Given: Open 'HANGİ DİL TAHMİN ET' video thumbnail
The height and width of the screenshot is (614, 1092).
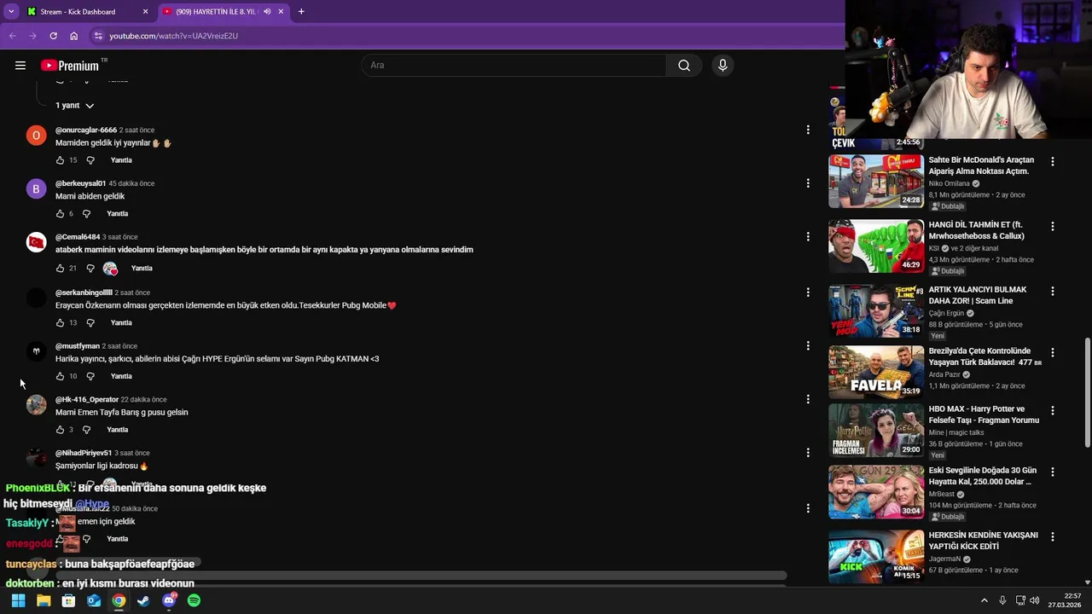Looking at the screenshot, I should [876, 246].
